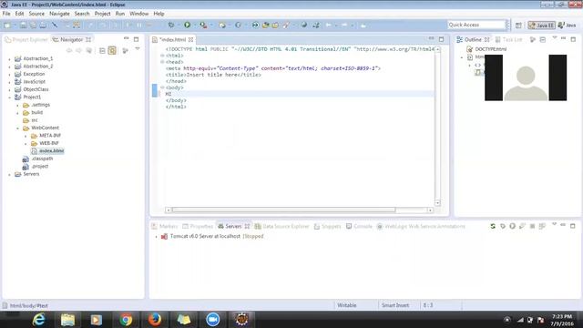Open Navigator view menu arrow
Image resolution: width=583 pixels, height=328 pixels.
coord(138,49)
